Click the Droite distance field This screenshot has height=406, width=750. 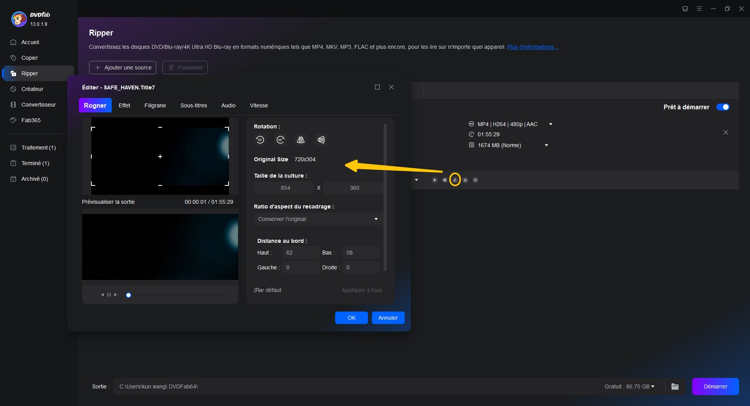[x=361, y=267]
